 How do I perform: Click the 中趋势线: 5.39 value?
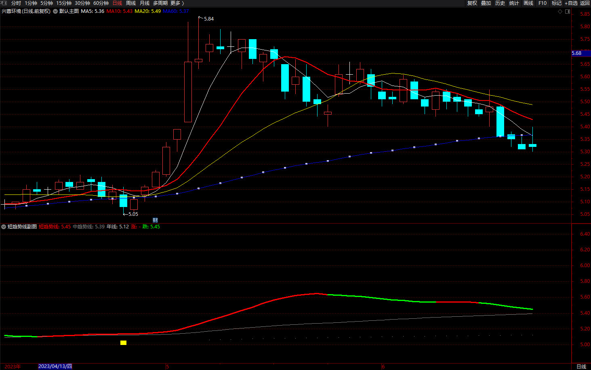[x=88, y=227]
